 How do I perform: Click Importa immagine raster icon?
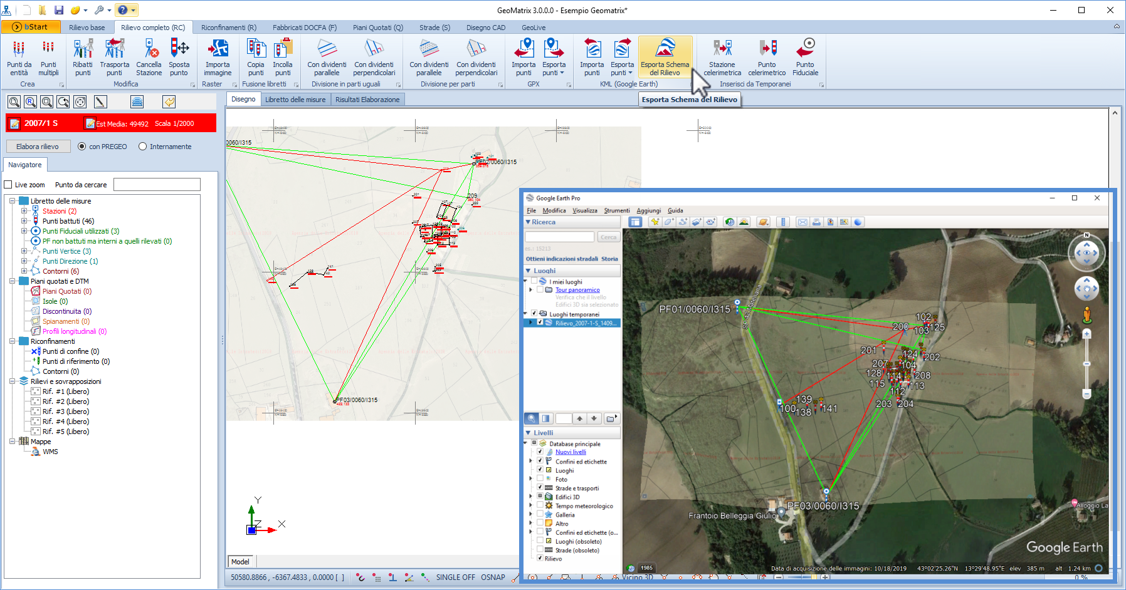[218, 58]
